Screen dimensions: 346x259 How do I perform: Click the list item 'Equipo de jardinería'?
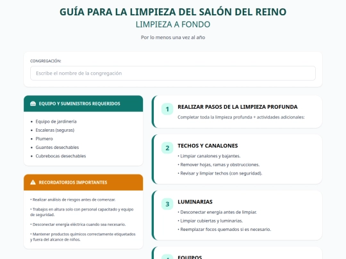tap(56, 122)
